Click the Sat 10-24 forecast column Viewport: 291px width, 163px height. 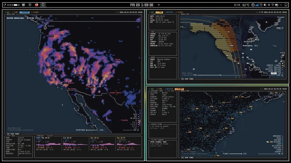102,144
